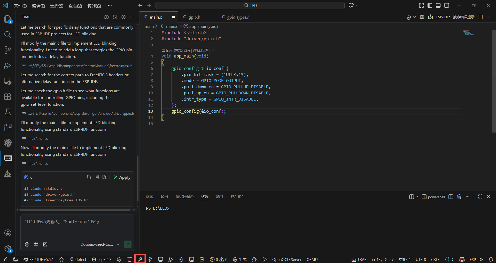This screenshot has height=263, width=496.
Task: Switch to the 问题 panel tab
Action: coord(150,197)
